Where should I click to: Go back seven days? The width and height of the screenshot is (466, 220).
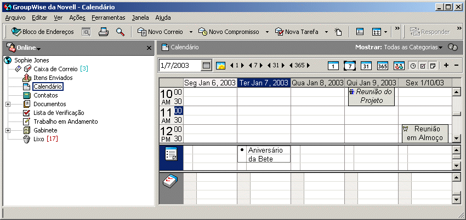coord(250,65)
